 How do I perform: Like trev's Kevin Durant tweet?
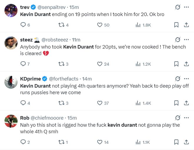100,25
